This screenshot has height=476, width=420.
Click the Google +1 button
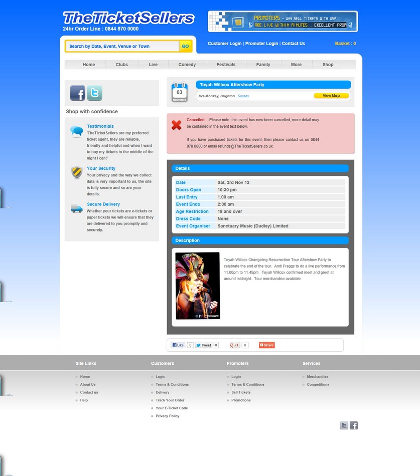(x=235, y=345)
